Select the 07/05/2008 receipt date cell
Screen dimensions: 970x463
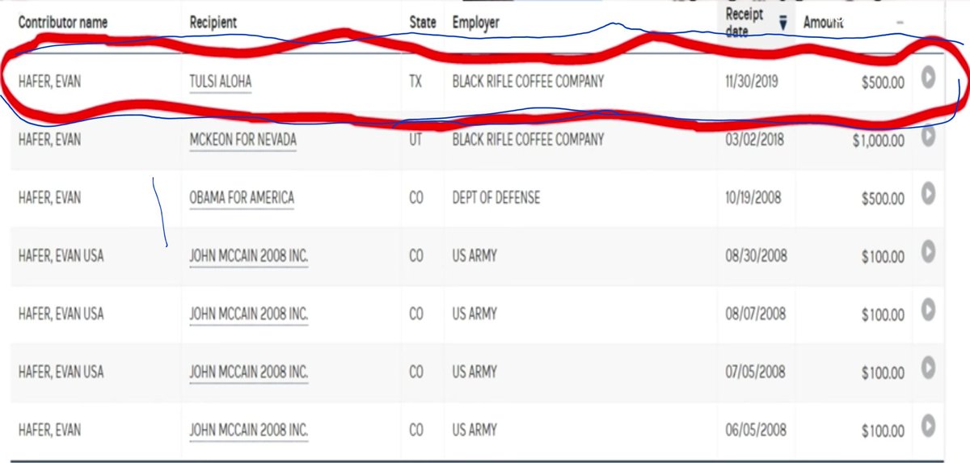[x=755, y=373]
